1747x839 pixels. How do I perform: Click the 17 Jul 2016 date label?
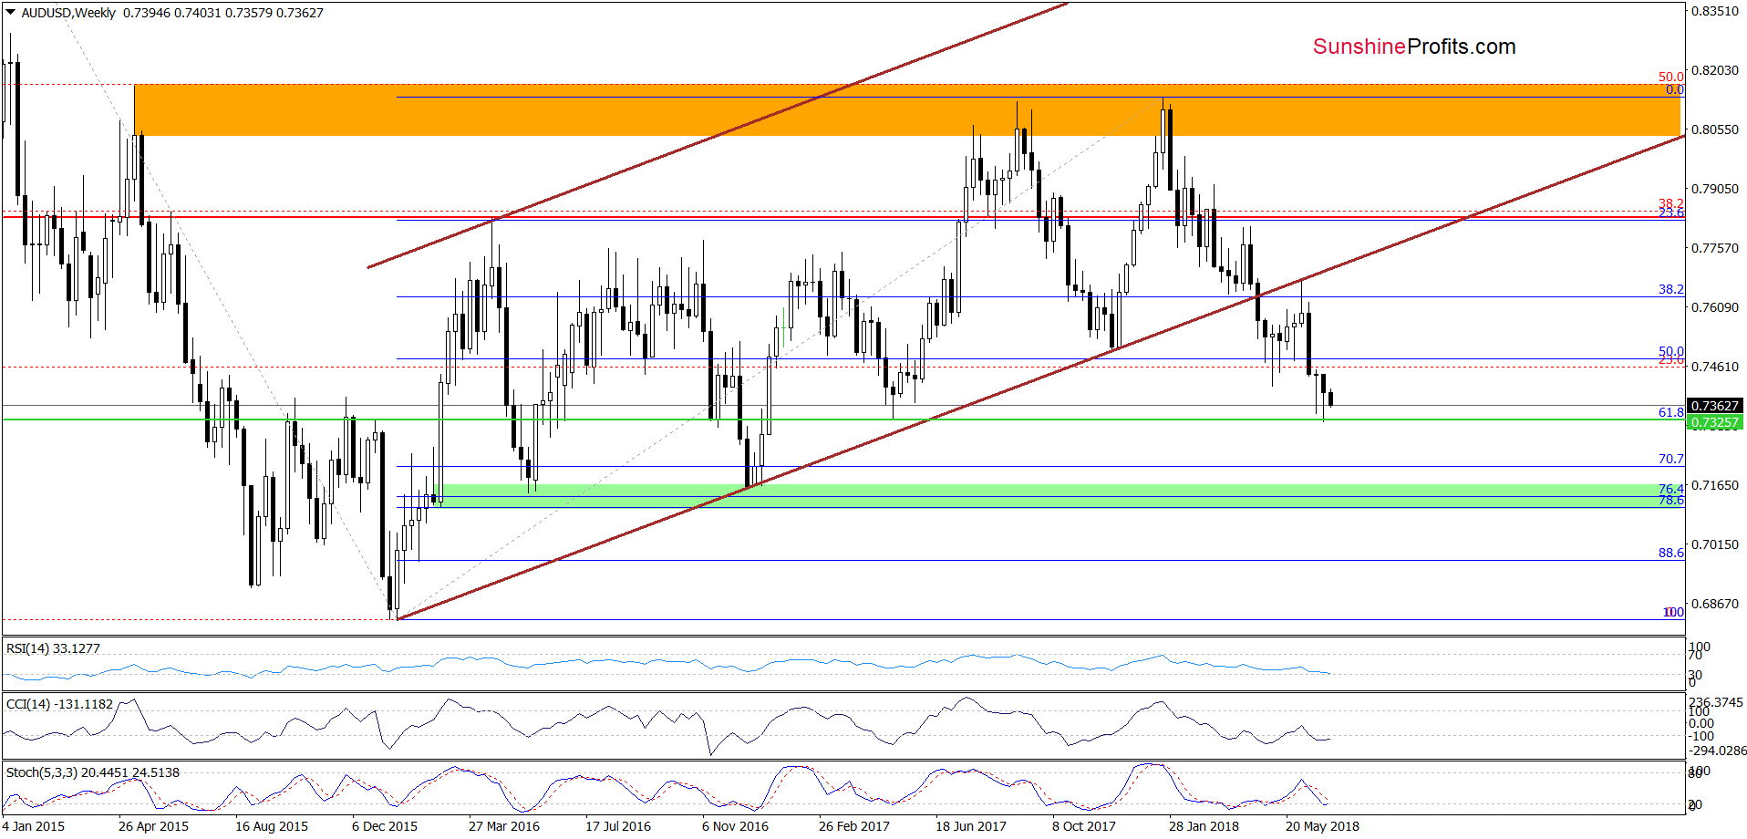coord(618,826)
